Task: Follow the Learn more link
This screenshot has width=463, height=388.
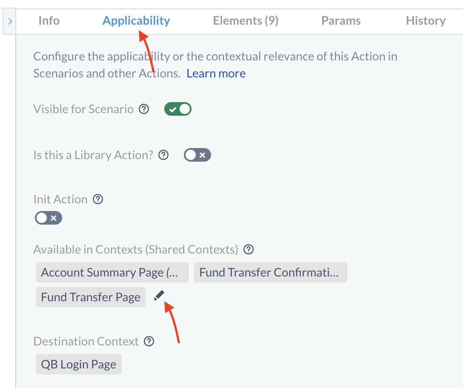Action: pyautogui.click(x=216, y=74)
